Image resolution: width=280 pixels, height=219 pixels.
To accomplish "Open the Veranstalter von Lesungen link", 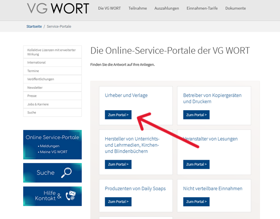I will [211, 139].
